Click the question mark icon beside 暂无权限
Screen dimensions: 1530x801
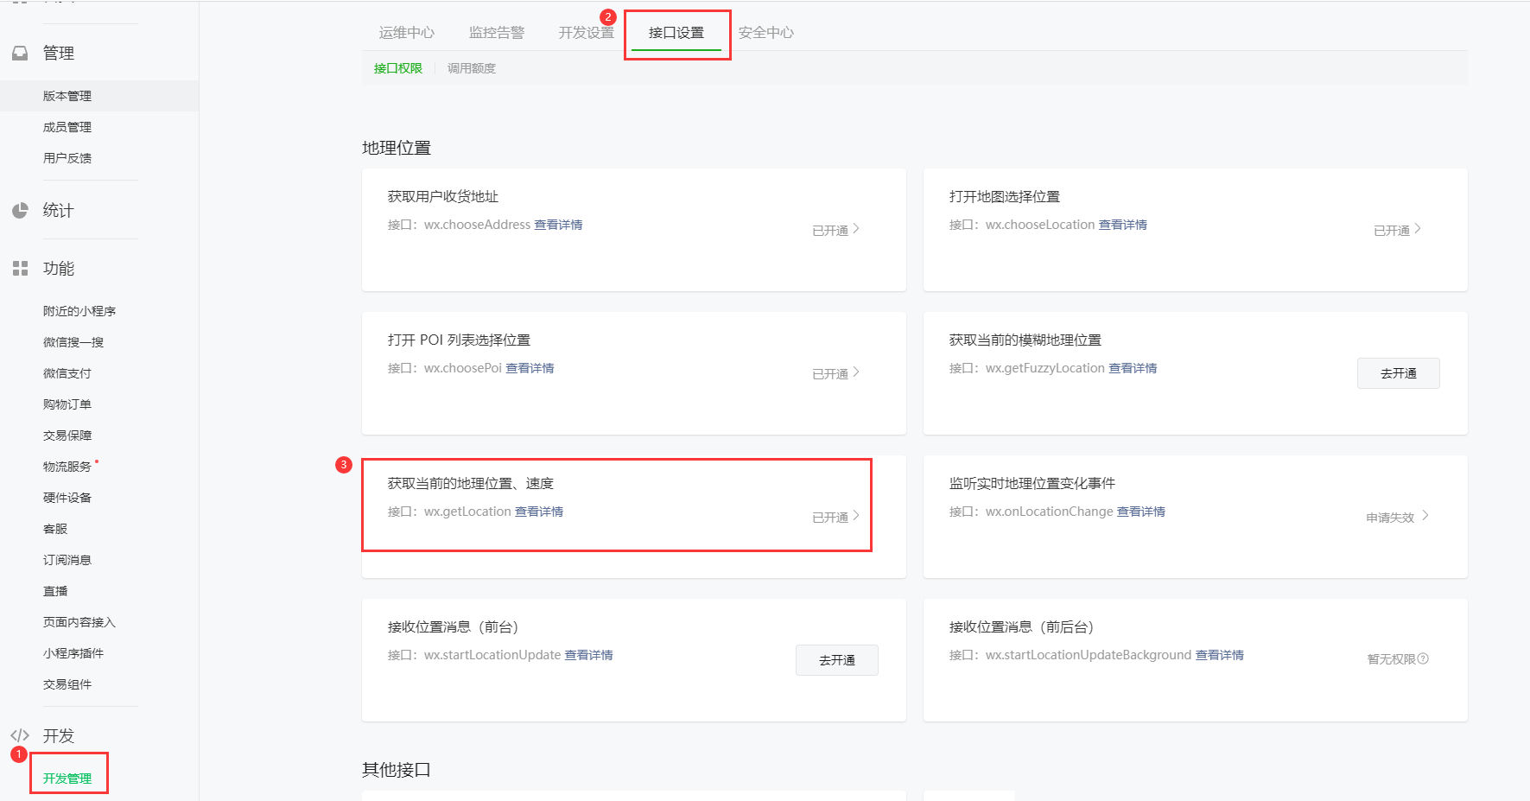[1423, 659]
